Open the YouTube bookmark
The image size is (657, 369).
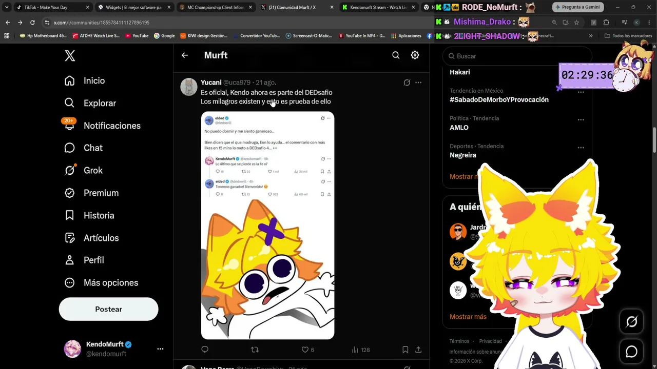point(137,36)
